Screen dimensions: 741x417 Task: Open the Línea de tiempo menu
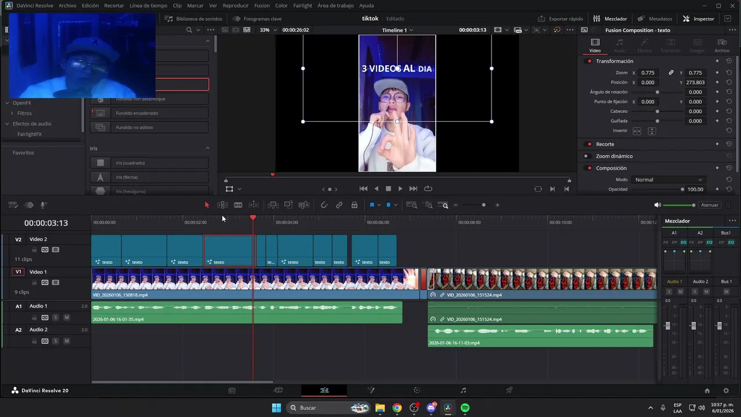click(x=148, y=5)
